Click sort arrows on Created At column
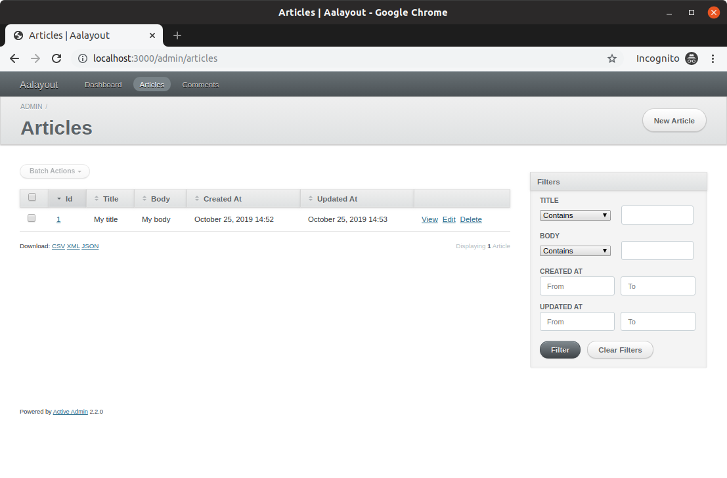The width and height of the screenshot is (727, 478). (197, 198)
